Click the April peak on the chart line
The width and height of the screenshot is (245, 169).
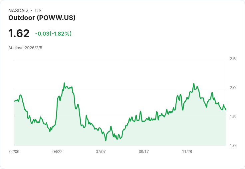(x=64, y=83)
